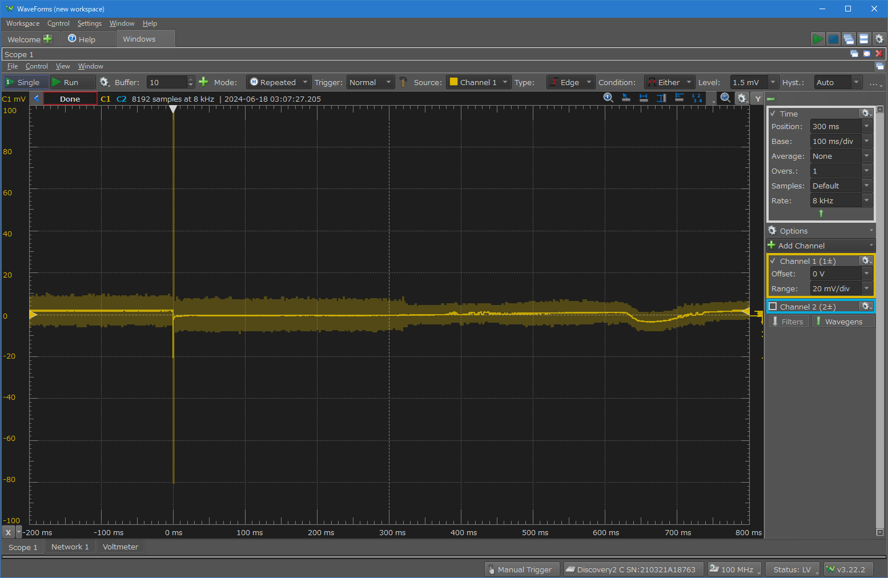
Task: Open the Hyst. dropdown showing Auto
Action: coord(838,82)
